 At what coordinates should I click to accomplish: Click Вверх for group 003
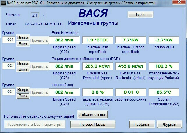[x=23, y=63]
